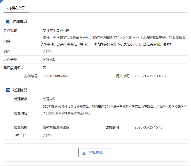The image size is (191, 166).
Task: Click the submission time 2023-08-21 13:40:56
Action: click(x=151, y=76)
